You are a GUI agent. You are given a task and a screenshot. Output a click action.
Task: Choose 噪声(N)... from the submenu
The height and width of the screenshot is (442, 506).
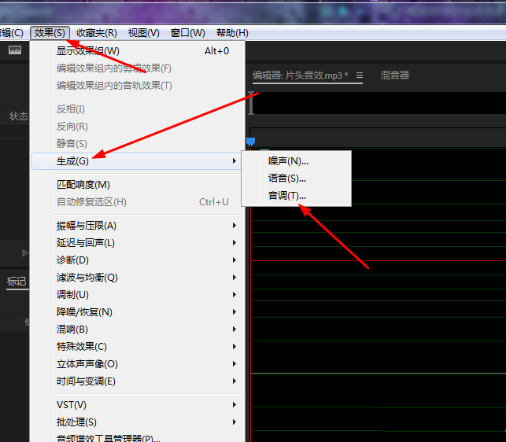tap(296, 160)
